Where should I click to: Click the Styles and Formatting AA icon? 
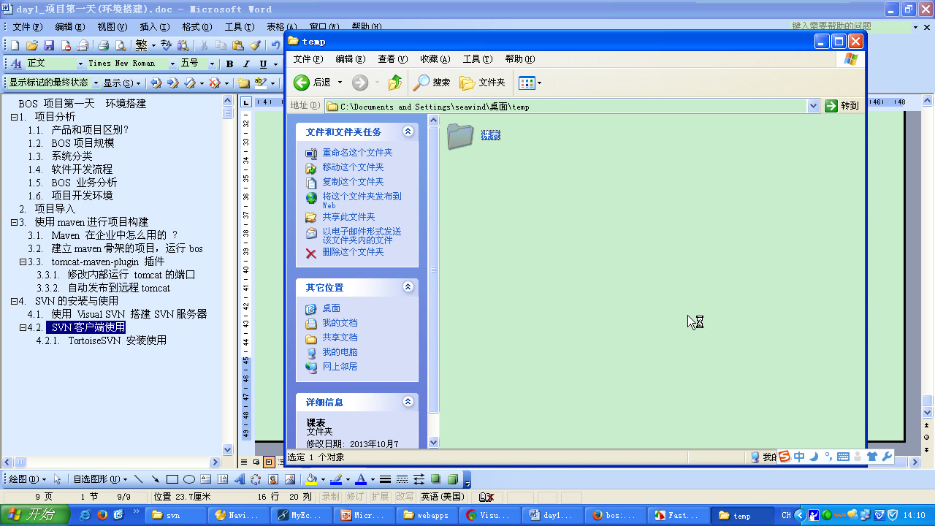pos(16,64)
